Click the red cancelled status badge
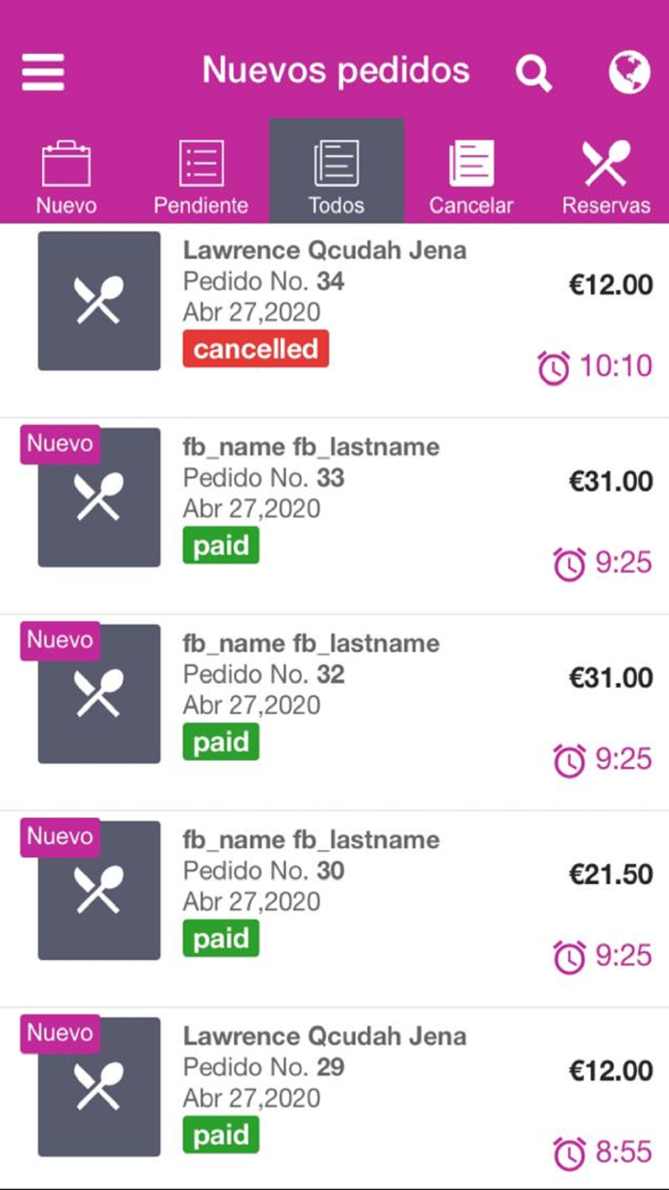The image size is (669, 1190). (256, 349)
